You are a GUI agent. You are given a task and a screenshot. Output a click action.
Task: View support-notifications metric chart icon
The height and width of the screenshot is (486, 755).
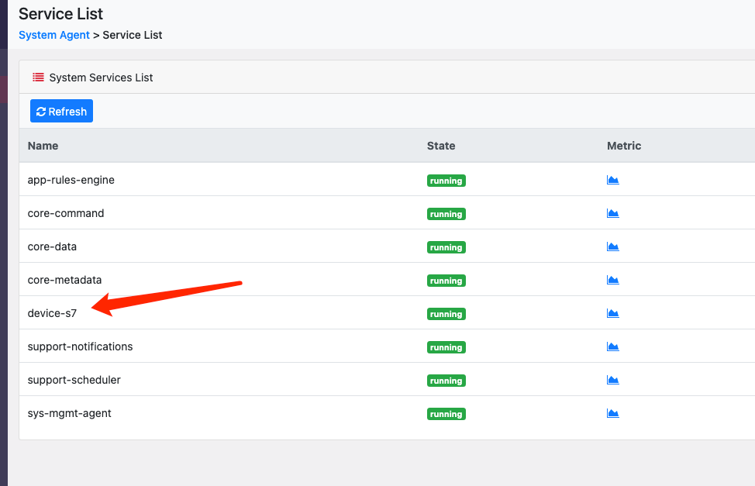(612, 346)
